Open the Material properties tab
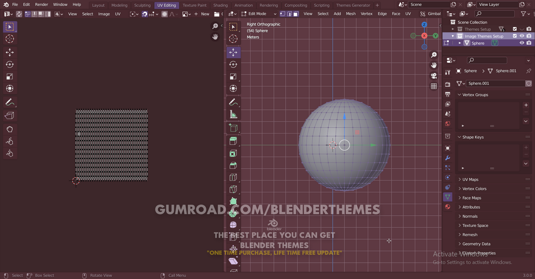The height and width of the screenshot is (279, 535). pos(448,207)
